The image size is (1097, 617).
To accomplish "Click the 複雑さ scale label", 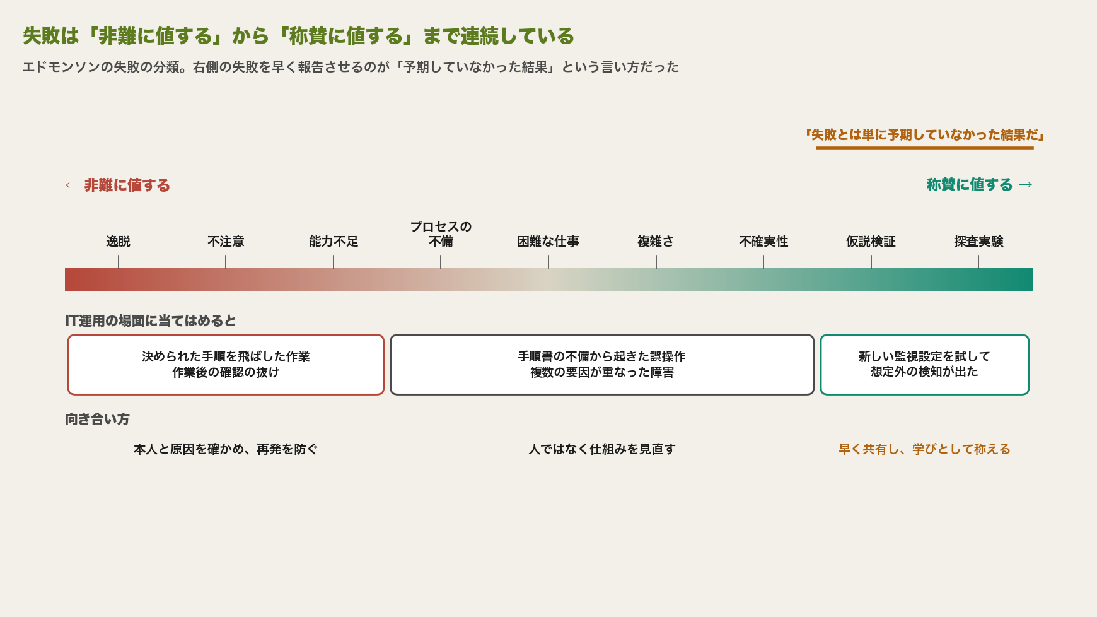I will point(656,241).
